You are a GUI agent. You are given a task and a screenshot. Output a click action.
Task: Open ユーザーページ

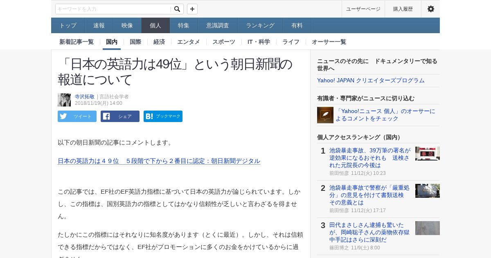tap(363, 9)
